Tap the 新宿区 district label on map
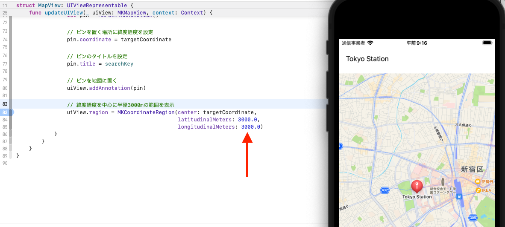 click(x=472, y=169)
